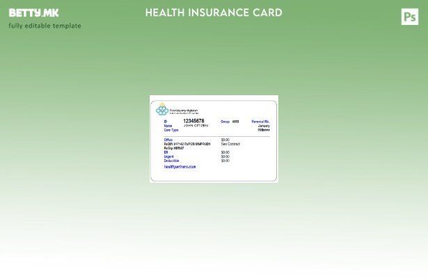Click the 'fully editable template' text
Screen dimensions: 428x278
tap(45, 26)
